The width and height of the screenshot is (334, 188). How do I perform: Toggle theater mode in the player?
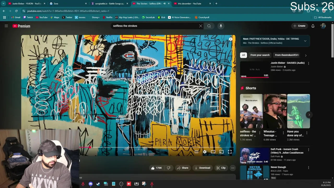(x=213, y=152)
